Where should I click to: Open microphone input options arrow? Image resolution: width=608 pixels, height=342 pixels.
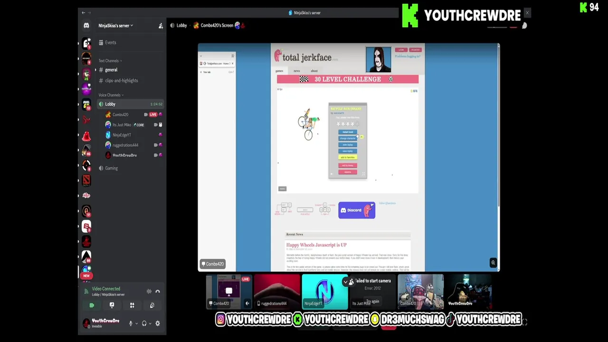pos(136,323)
